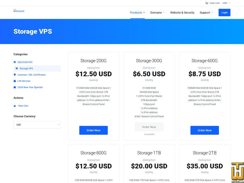
Task: Expand the Choose Currency select box
Action: (x=37, y=125)
